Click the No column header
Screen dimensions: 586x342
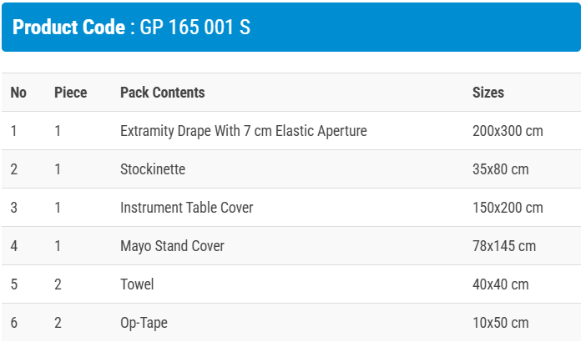point(18,93)
